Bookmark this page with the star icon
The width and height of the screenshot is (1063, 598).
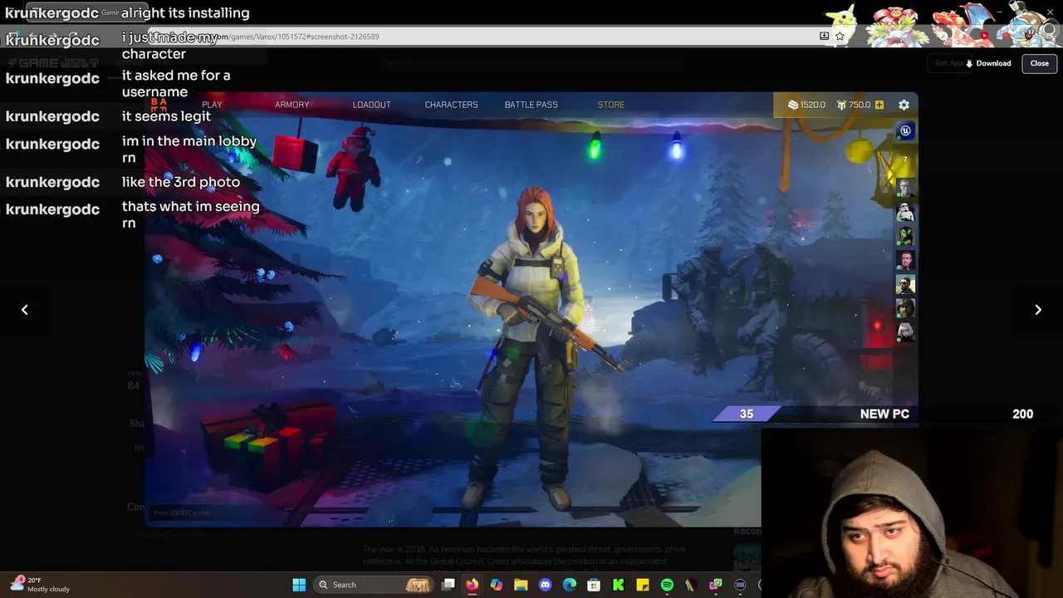840,37
